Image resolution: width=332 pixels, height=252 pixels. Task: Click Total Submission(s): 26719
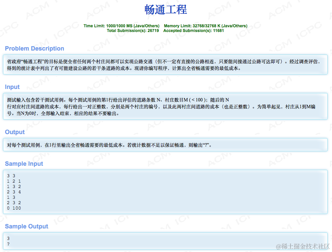click(x=133, y=30)
